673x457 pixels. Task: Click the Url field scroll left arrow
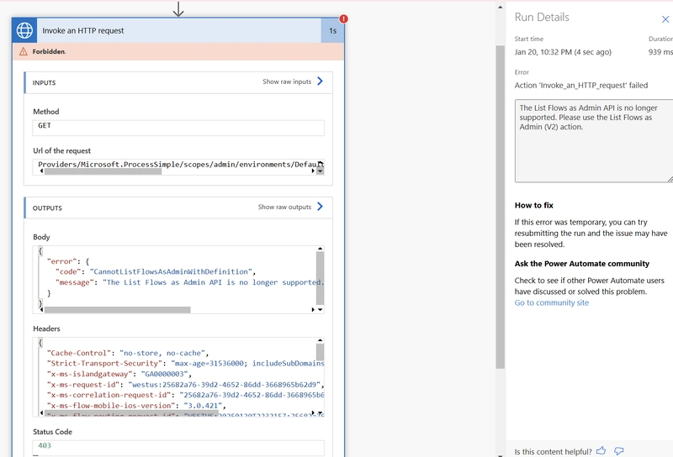[x=41, y=171]
